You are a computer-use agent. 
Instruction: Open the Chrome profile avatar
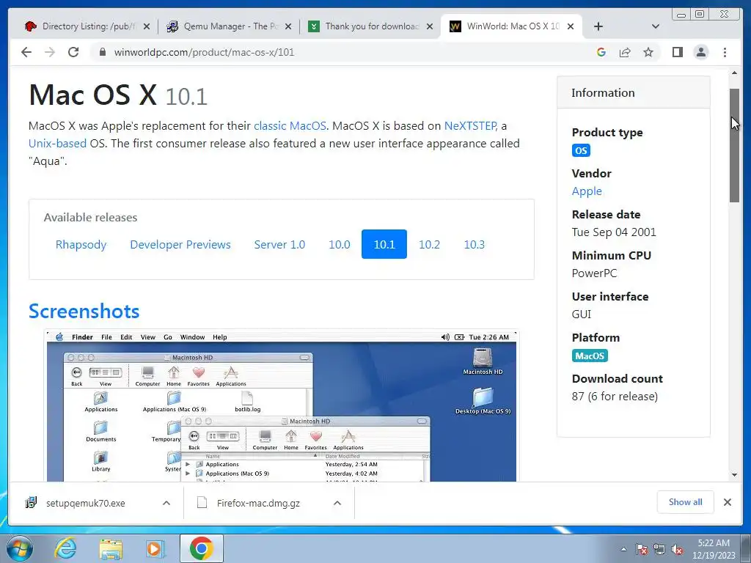pos(700,52)
